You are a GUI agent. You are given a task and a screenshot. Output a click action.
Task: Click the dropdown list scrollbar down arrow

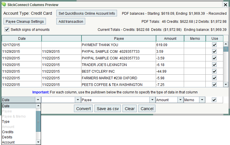38,142
